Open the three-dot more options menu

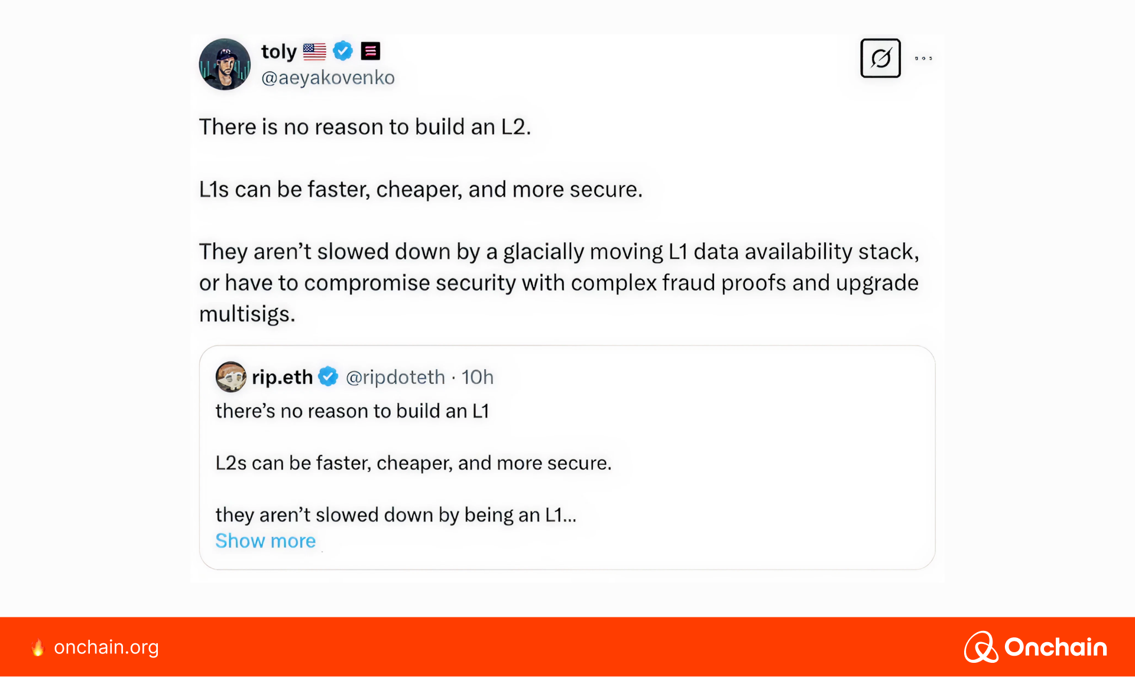click(923, 58)
